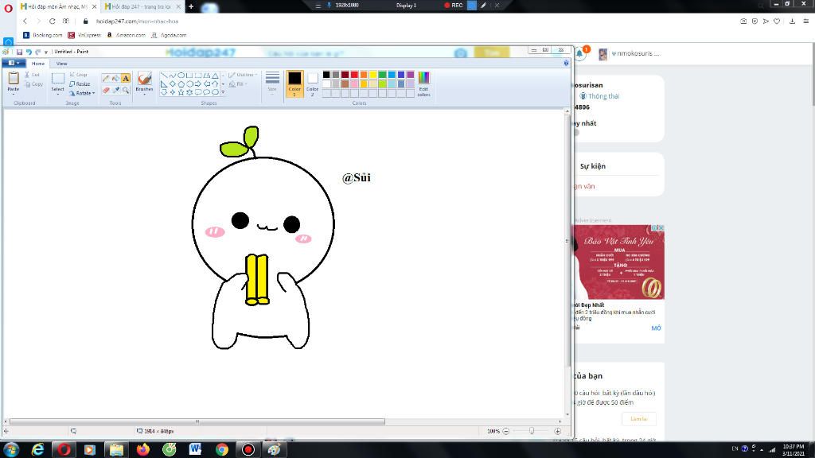Open the notification bell on hoidap247
The height and width of the screenshot is (458, 815).
click(579, 53)
